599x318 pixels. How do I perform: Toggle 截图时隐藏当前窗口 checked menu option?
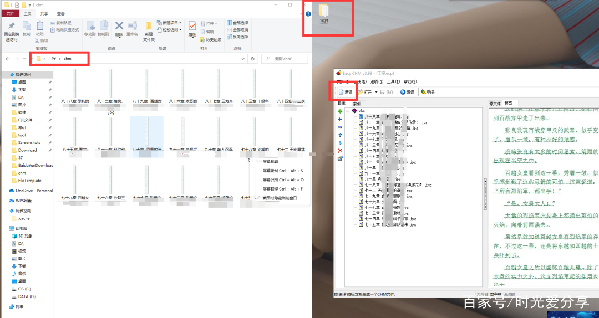tap(280, 198)
